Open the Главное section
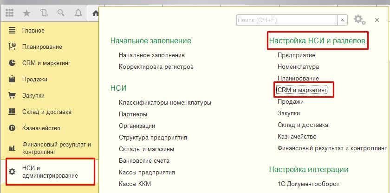390x193 pixels. coord(33,31)
